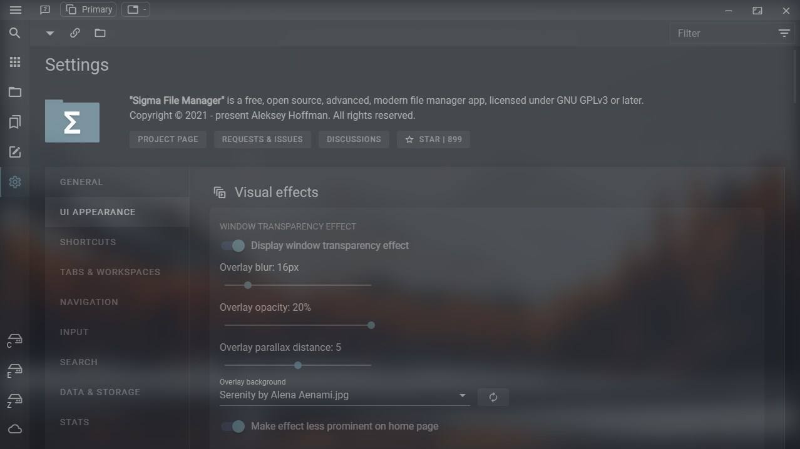Click the shortcuts help icon in title bar
800x449 pixels.
(44, 10)
